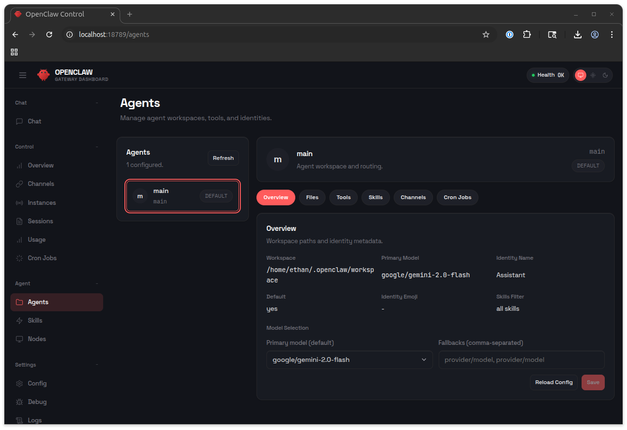Enable system theme mode
This screenshot has width=627, height=430.
point(580,75)
